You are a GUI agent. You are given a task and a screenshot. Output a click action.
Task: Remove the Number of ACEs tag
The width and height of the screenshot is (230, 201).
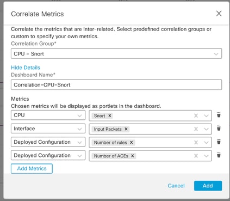(x=133, y=156)
